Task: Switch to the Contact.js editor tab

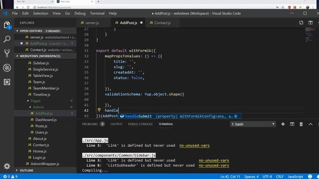Action: [162, 23]
